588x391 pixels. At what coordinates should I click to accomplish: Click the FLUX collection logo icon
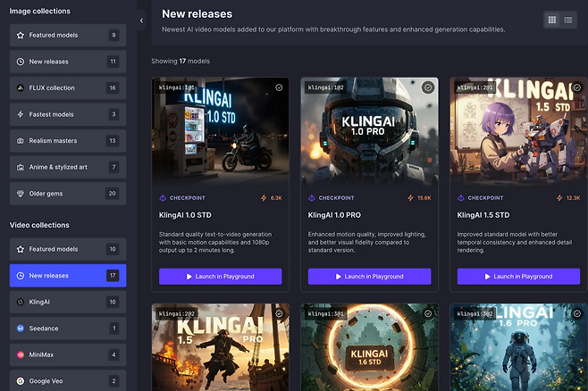point(21,87)
